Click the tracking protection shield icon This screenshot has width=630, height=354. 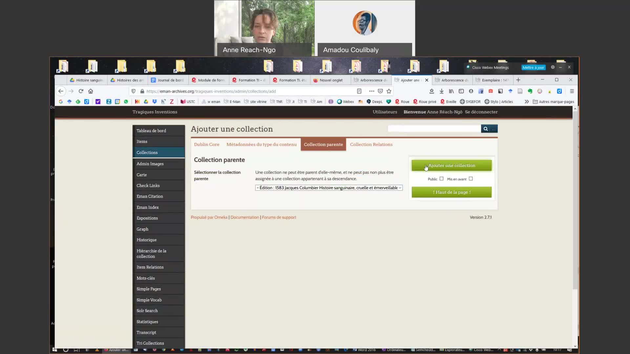click(133, 91)
